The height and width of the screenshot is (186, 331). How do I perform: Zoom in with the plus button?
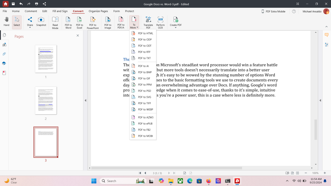click(x=325, y=173)
